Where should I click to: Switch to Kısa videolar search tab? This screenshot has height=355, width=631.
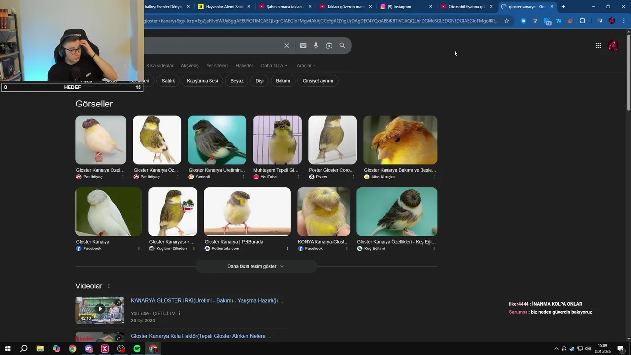point(160,66)
